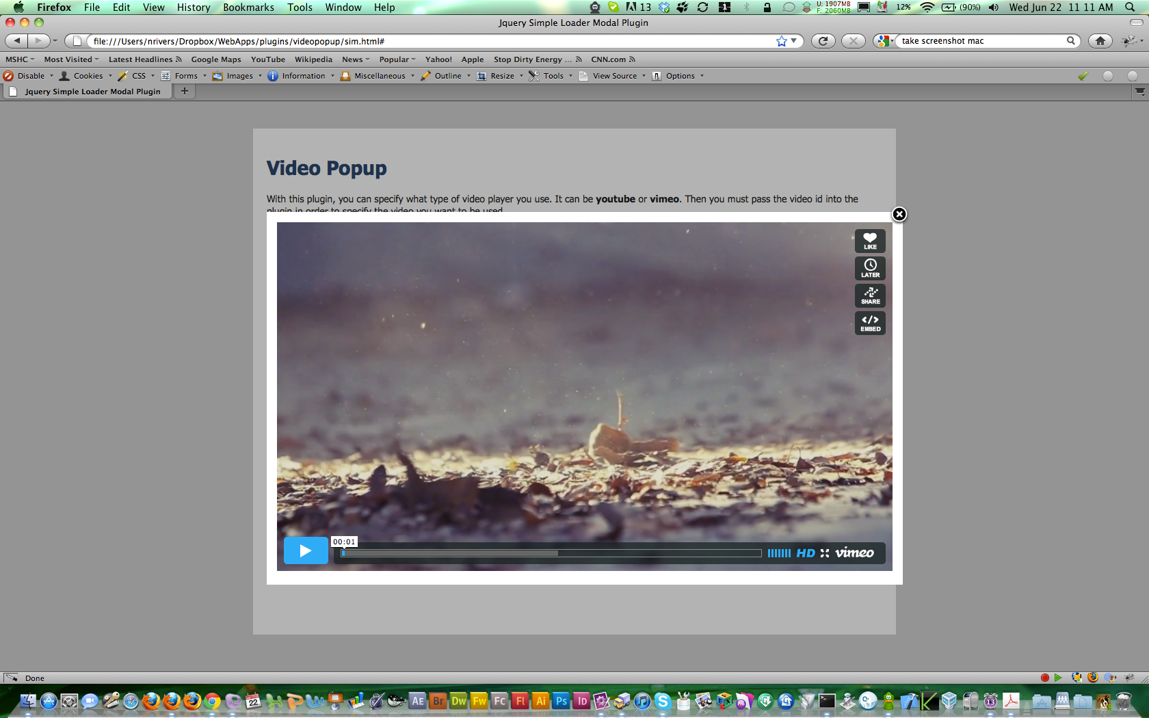The image size is (1149, 718).
Task: Open the Share options on the video
Action: pos(869,295)
